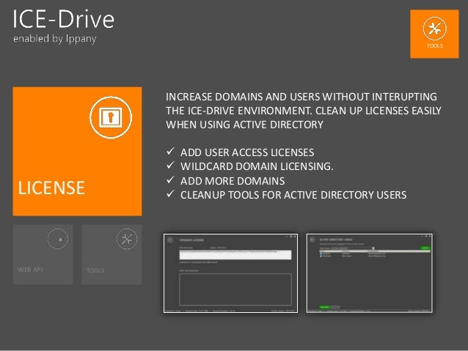Screen dimensions: 468x351
Task: Open the Active Directory Users screenshot thumbnail
Action: (370, 273)
